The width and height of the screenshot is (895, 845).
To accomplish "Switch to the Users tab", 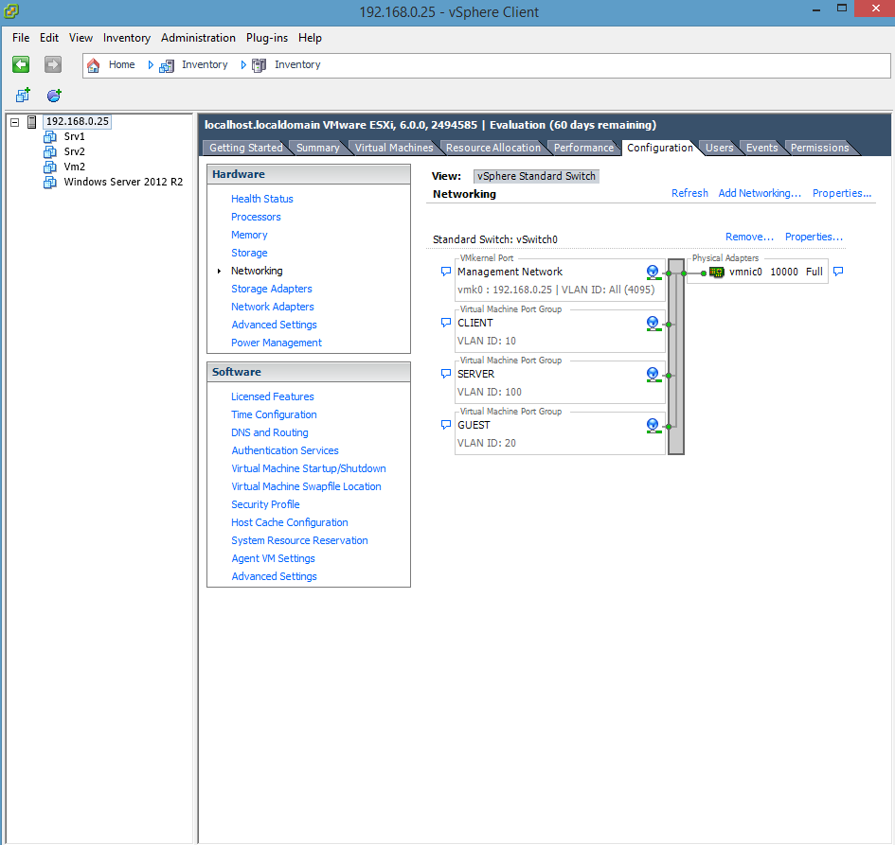I will coord(719,148).
